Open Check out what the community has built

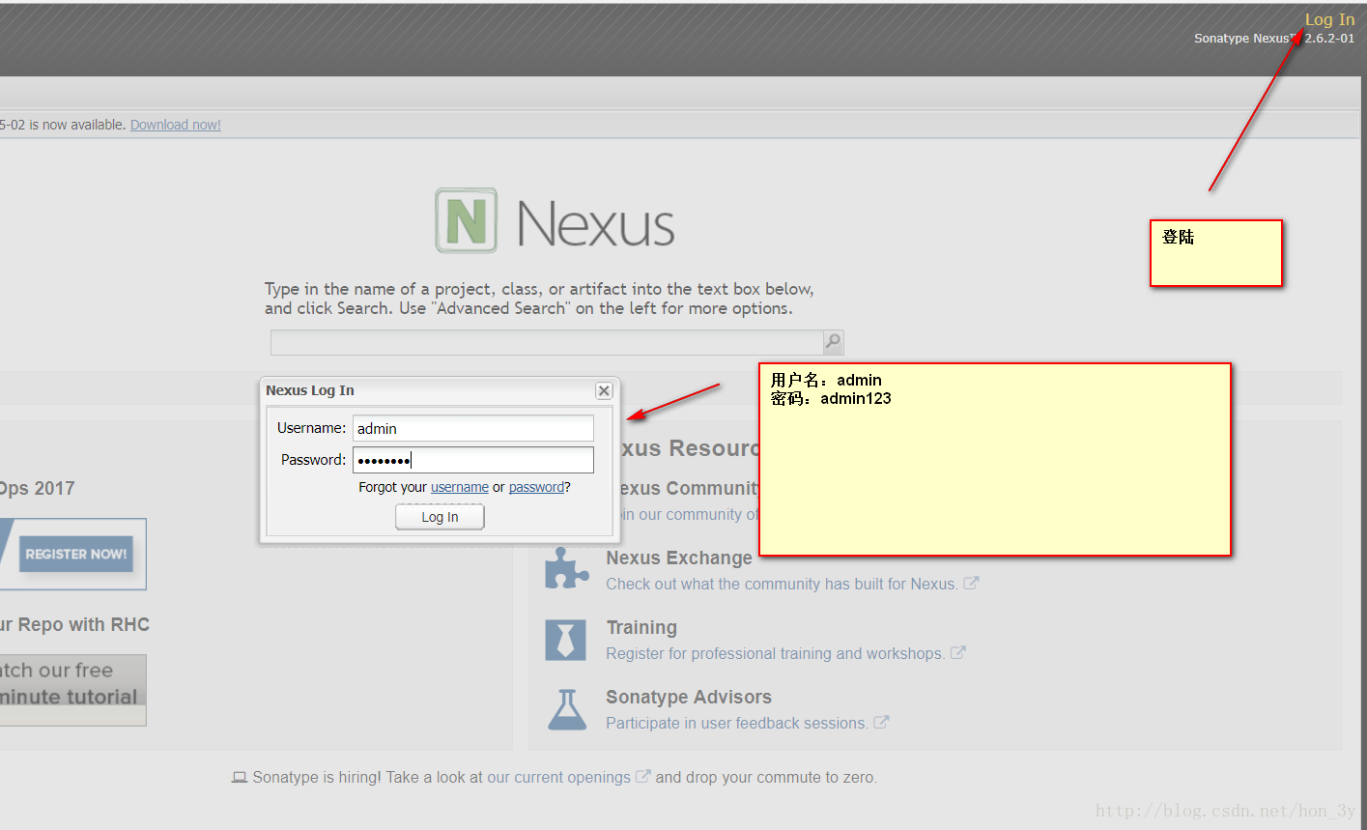[782, 584]
